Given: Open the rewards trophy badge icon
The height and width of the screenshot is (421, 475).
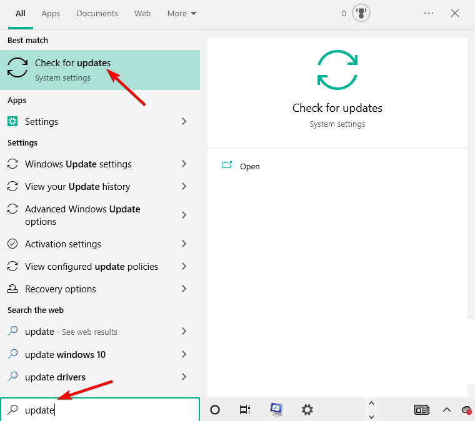Looking at the screenshot, I should pos(361,13).
